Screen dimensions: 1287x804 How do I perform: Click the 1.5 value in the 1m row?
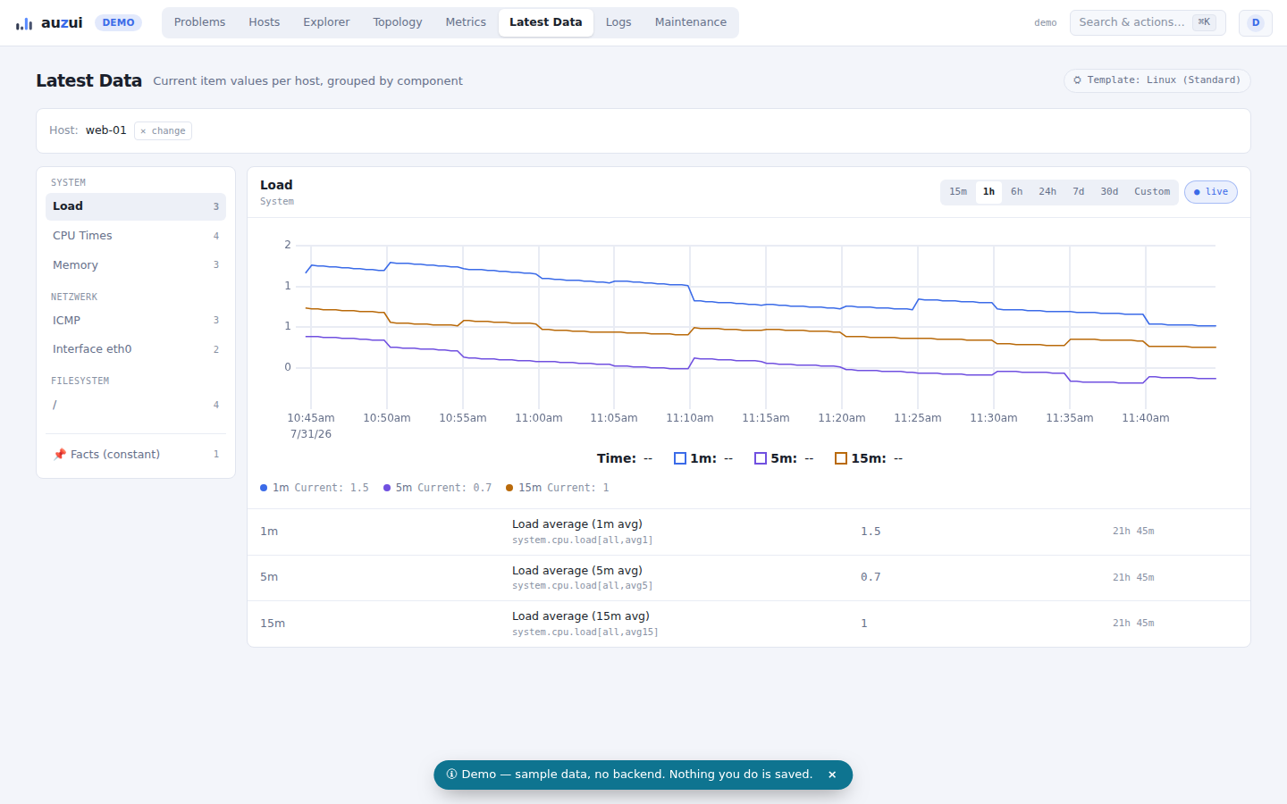pyautogui.click(x=871, y=532)
